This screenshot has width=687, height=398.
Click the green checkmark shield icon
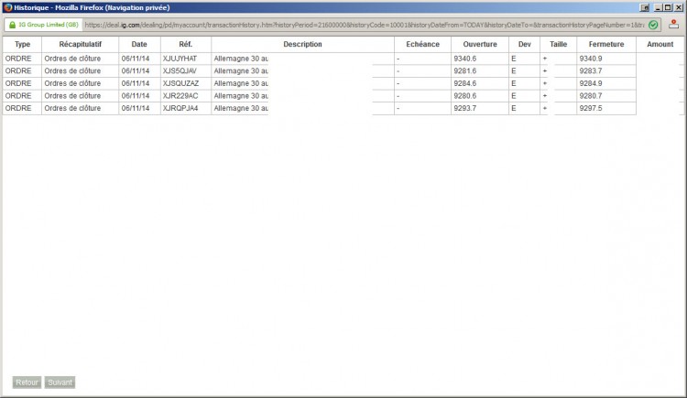point(653,25)
